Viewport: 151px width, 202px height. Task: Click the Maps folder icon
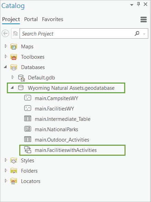coord(14,47)
